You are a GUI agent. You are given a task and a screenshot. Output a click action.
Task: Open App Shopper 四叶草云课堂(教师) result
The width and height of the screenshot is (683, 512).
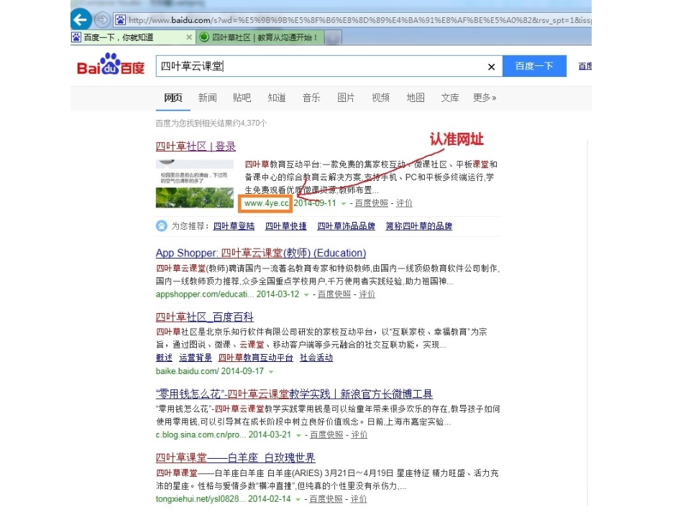point(261,253)
